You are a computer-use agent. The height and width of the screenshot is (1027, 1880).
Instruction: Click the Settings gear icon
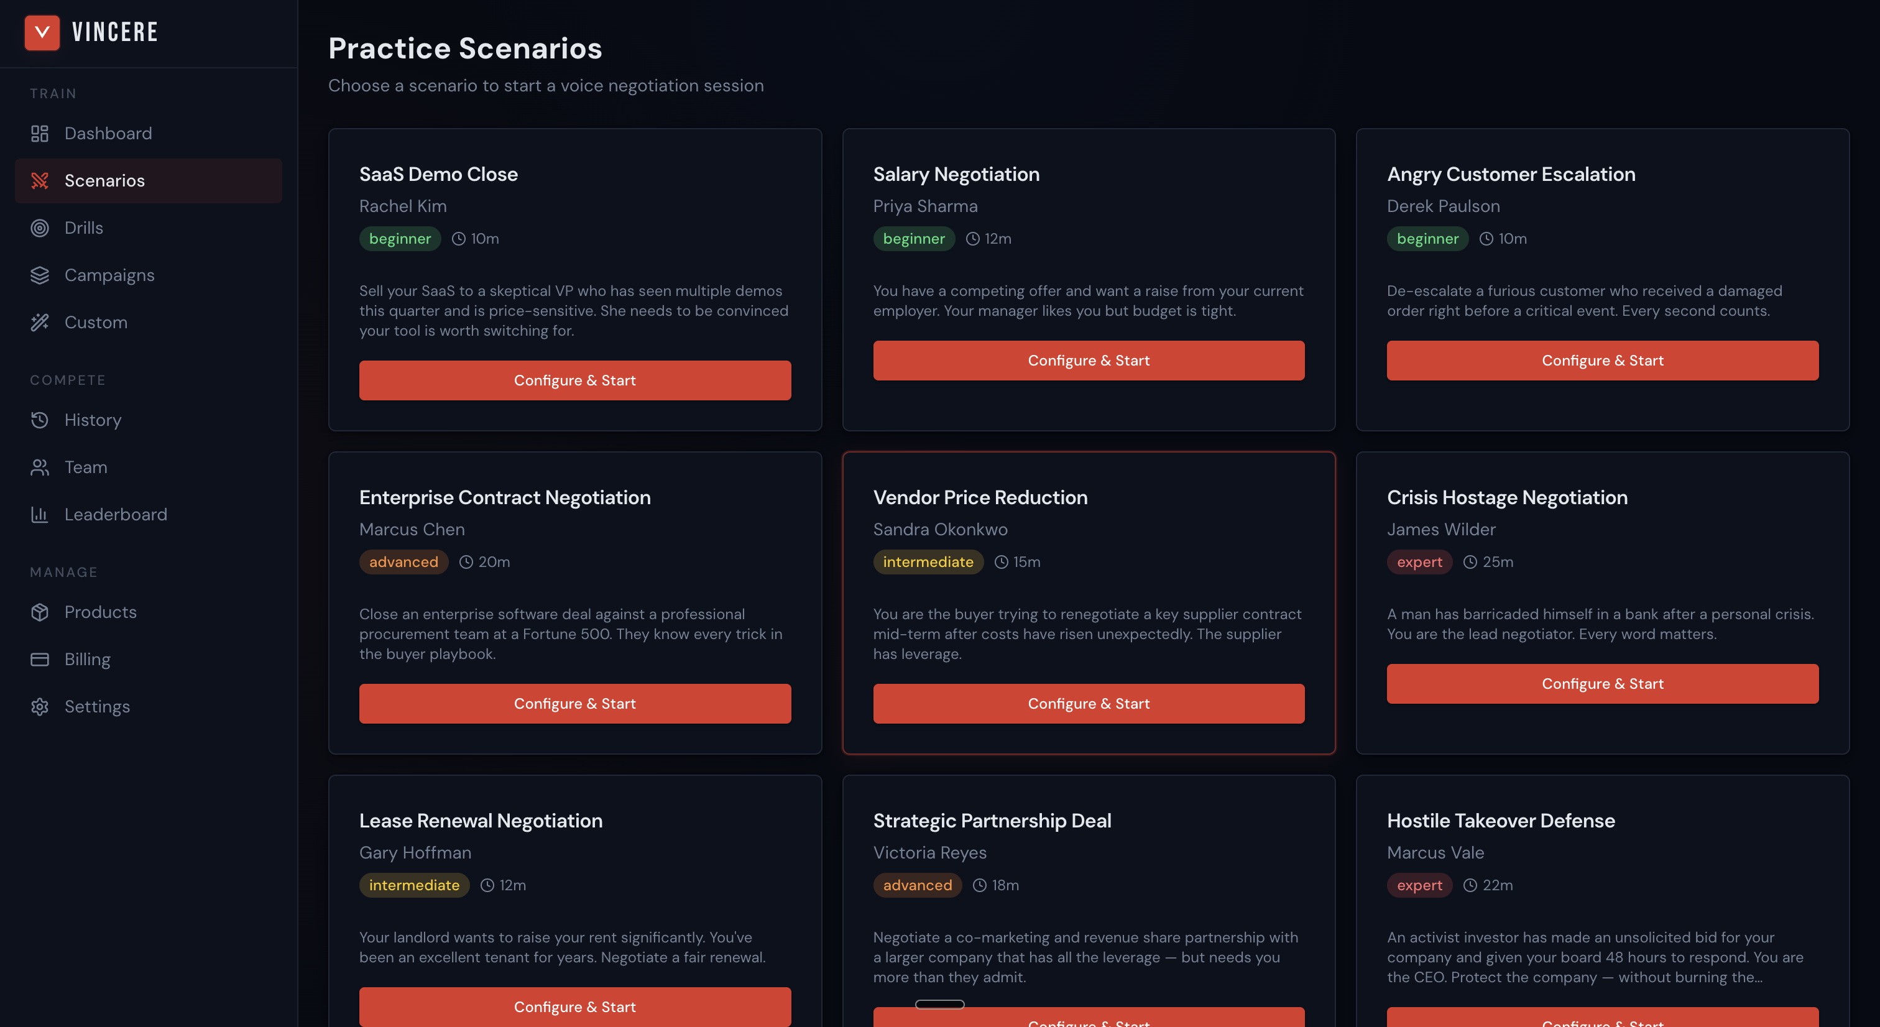coord(39,707)
